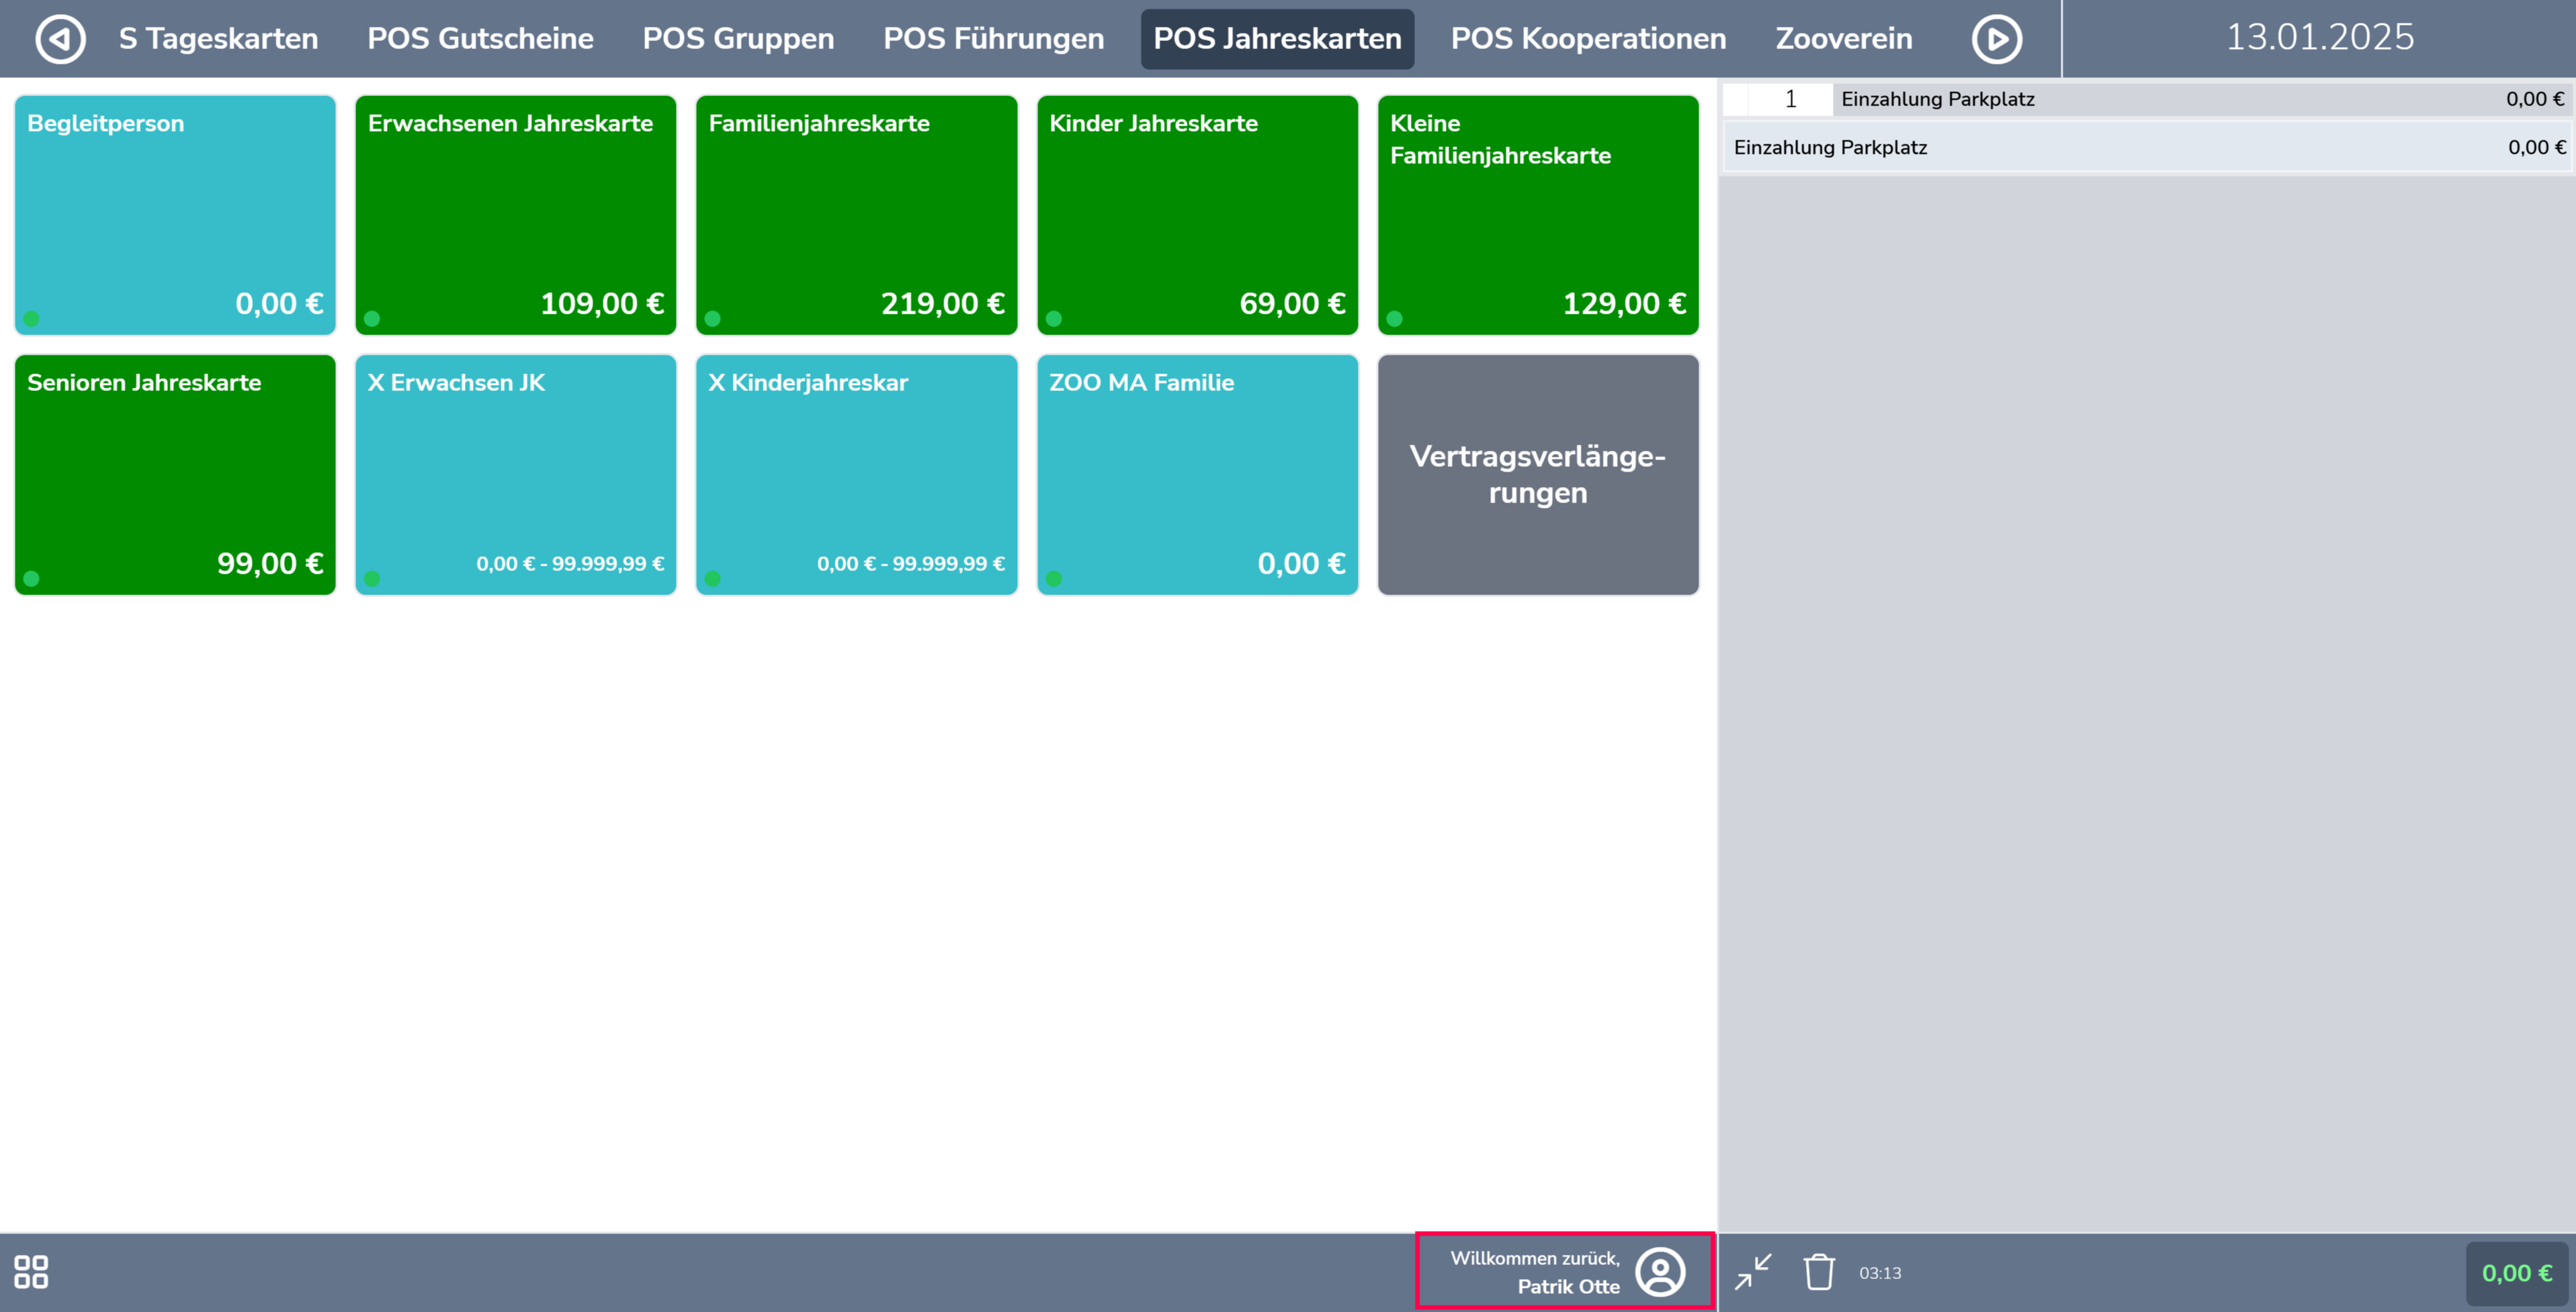Click the trash can delete icon
This screenshot has height=1312, width=2576.
pos(1819,1272)
